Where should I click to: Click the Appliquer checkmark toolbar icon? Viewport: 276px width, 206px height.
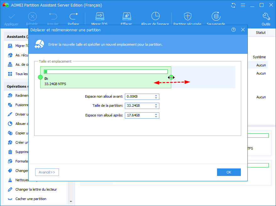point(12,17)
